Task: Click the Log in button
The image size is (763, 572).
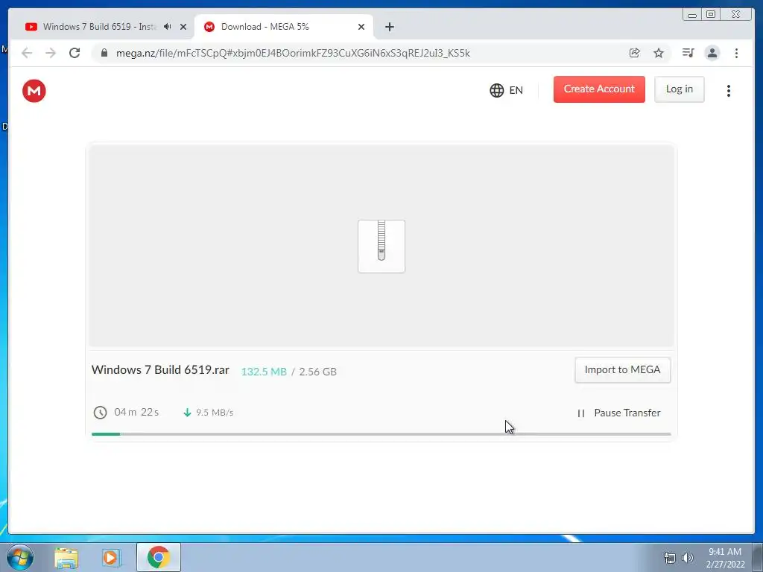Action: coord(680,89)
